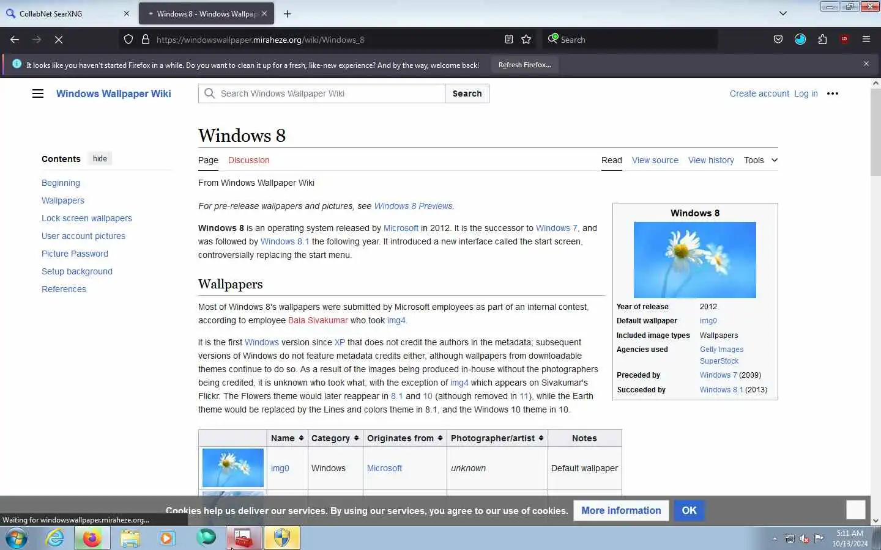
Task: Select the Read tab
Action: tap(612, 160)
